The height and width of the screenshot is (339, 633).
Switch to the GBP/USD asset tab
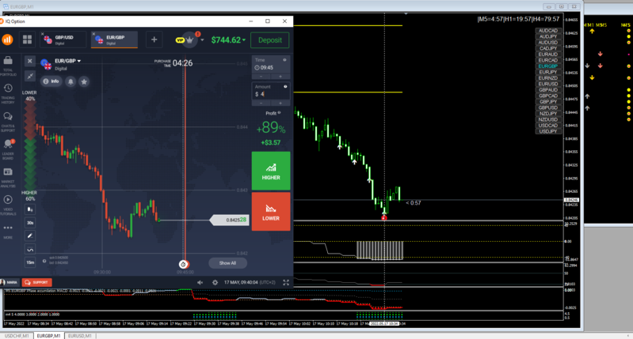(x=63, y=40)
